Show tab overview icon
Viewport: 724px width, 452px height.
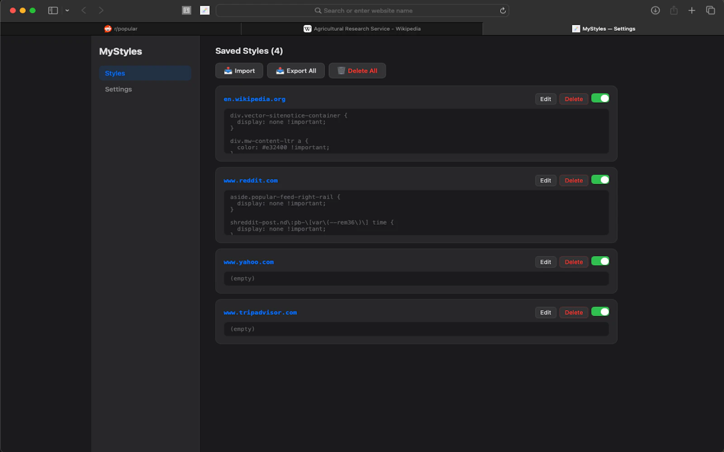[710, 10]
